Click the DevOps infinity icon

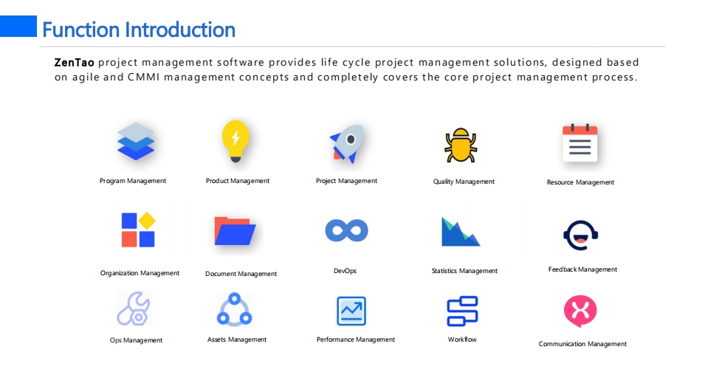click(346, 230)
